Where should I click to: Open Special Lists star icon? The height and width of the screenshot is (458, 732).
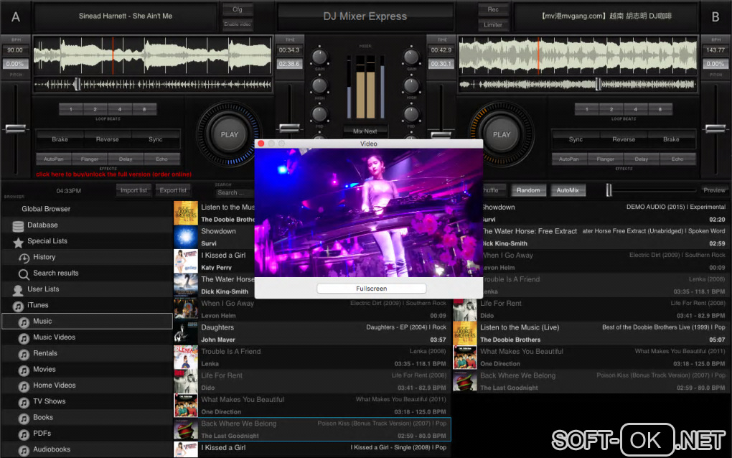(18, 243)
